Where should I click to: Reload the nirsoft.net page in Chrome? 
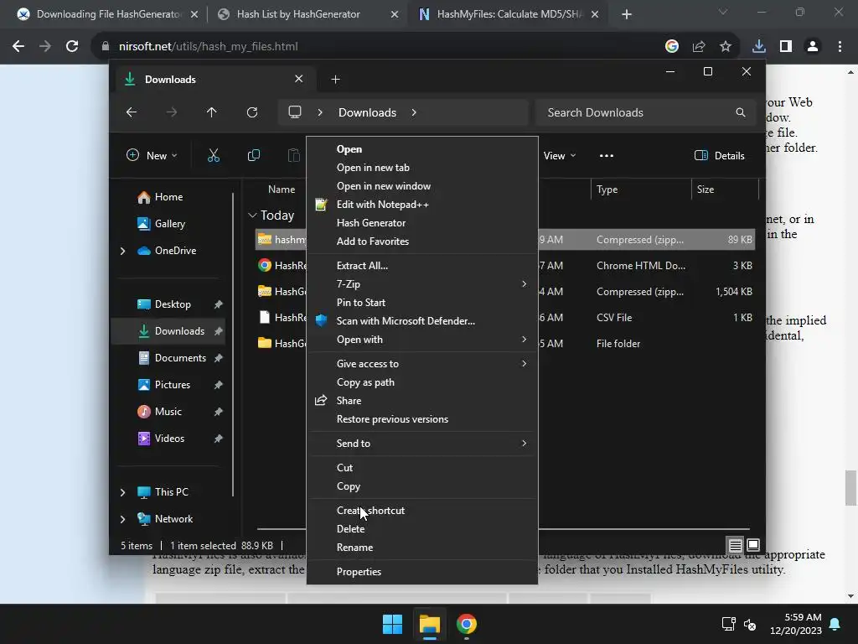[x=72, y=47]
